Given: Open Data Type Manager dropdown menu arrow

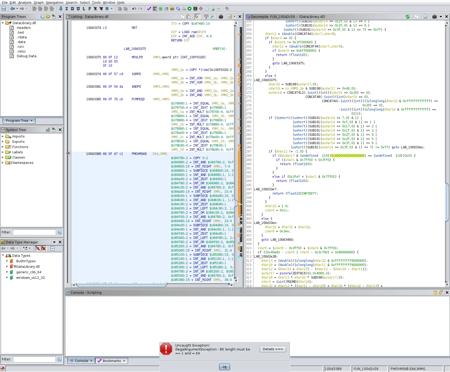Looking at the screenshot, I should 54,242.
